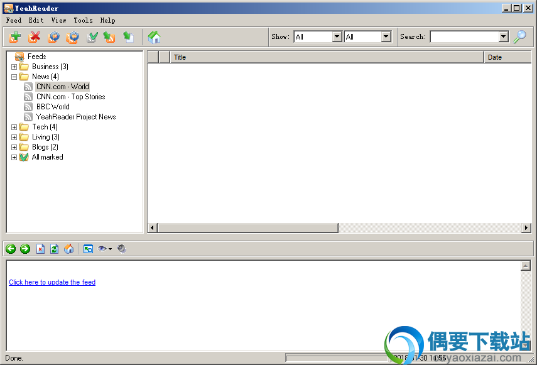Click the export icon with green arrow over page
This screenshot has height=365, width=537.
click(128, 37)
